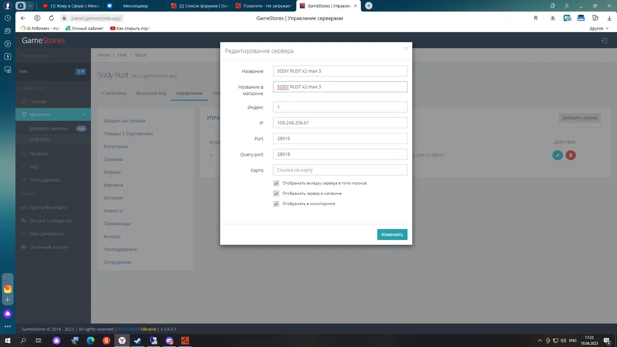This screenshot has width=617, height=347.
Task: Select the Управление tab
Action: pyautogui.click(x=189, y=93)
